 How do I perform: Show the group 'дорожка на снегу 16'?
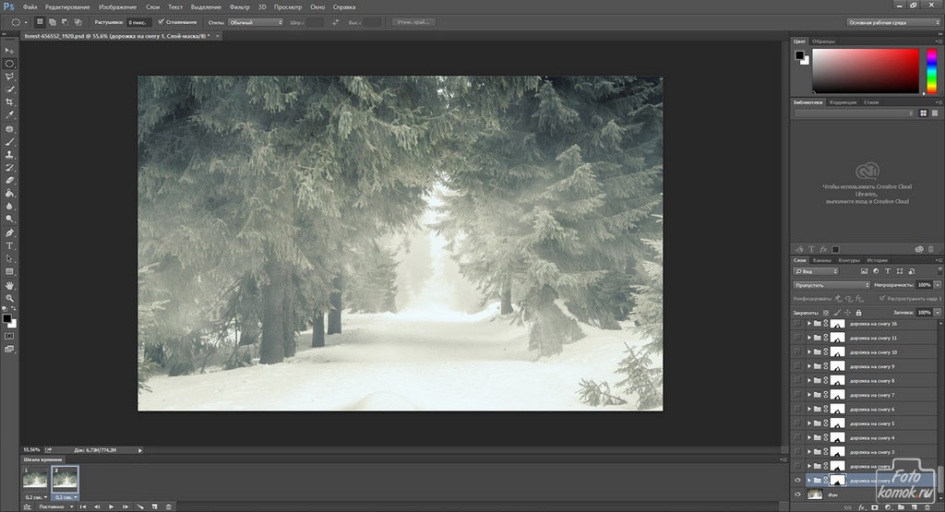coord(798,324)
